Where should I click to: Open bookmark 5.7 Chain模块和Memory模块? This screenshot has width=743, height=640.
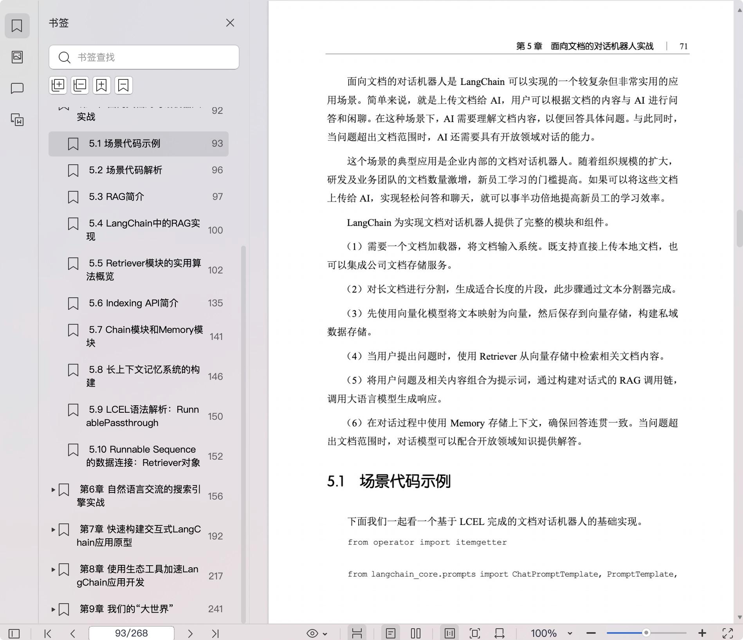click(139, 336)
